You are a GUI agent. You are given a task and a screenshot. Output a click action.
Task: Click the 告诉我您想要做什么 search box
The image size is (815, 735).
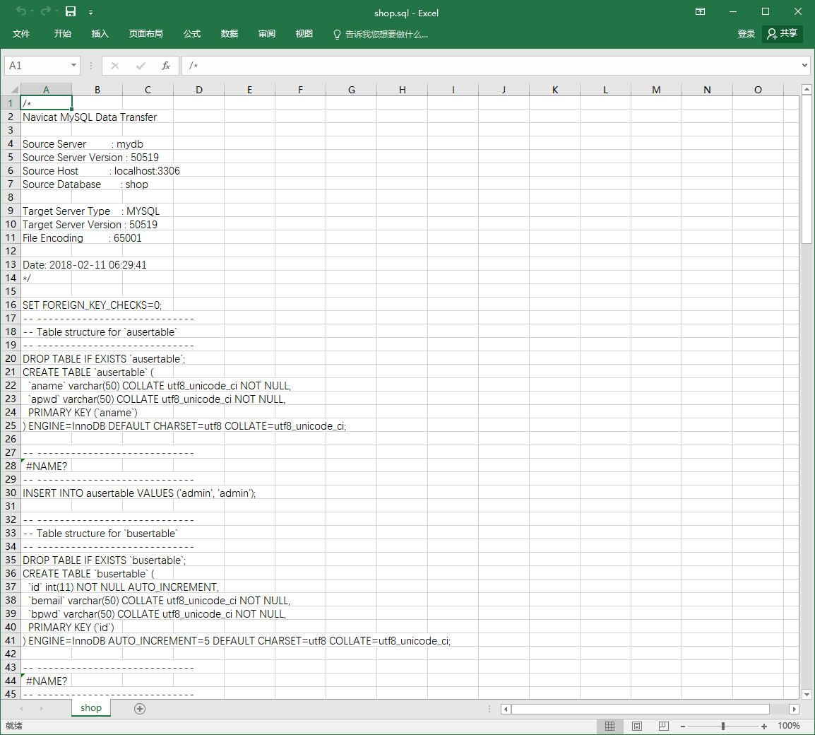coord(381,35)
